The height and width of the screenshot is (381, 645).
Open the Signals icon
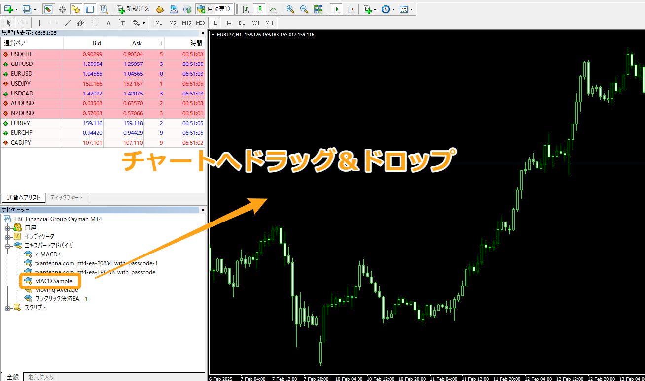(187, 9)
